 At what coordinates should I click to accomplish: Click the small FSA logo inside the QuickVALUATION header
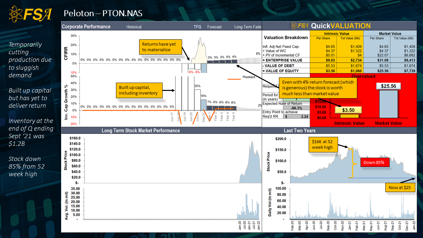coord(299,25)
